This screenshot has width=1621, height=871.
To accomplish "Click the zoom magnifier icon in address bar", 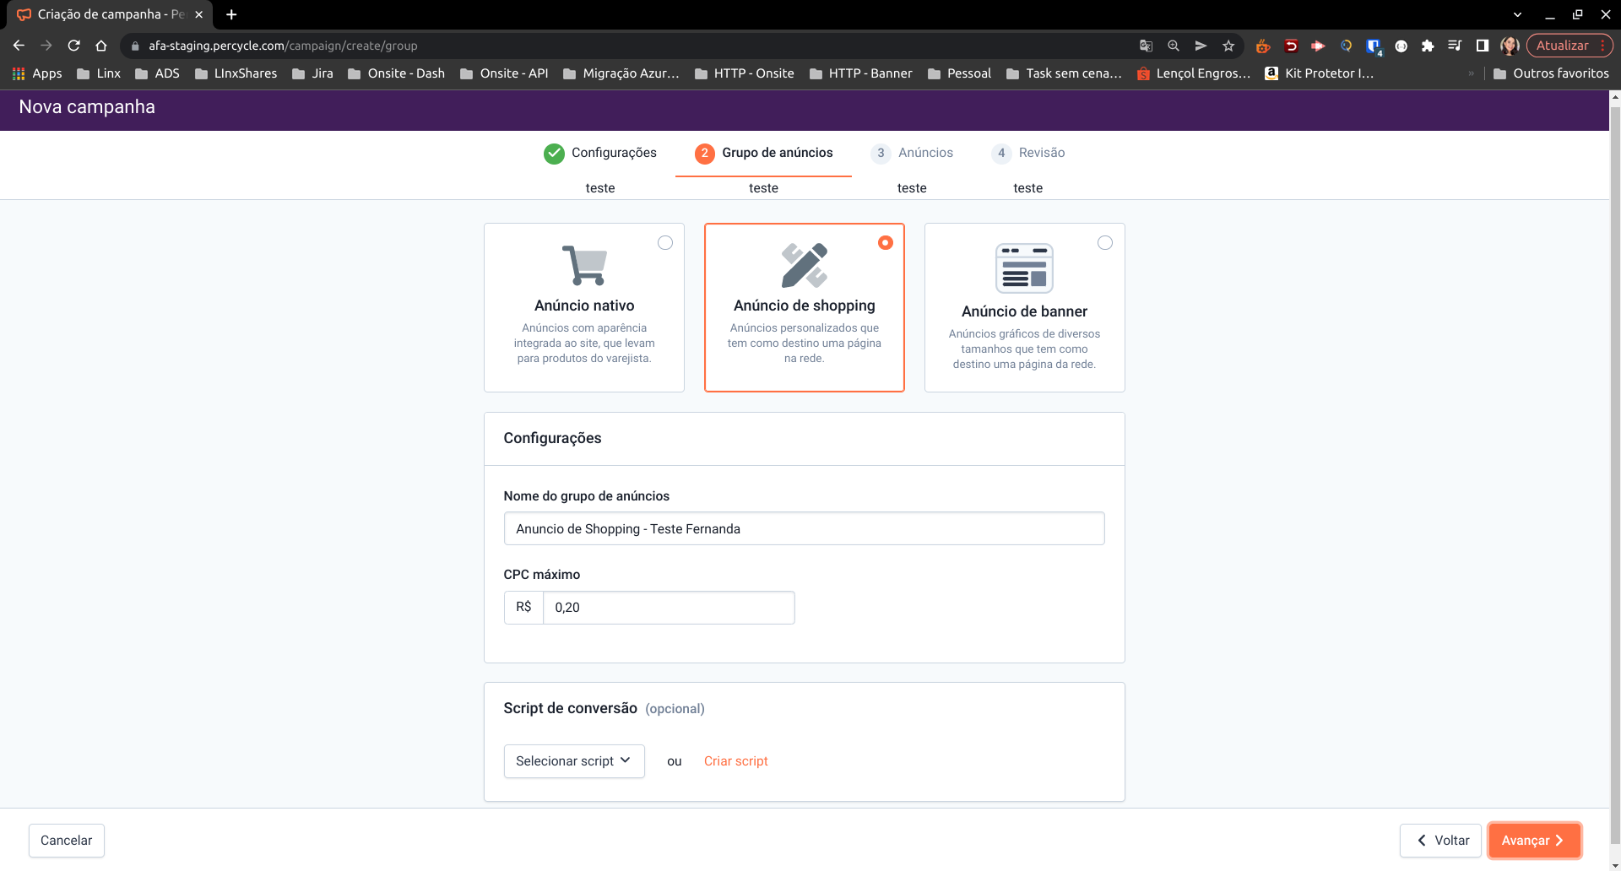I will tap(1174, 46).
